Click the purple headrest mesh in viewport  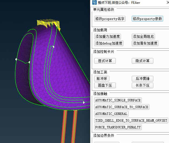coord(60,69)
